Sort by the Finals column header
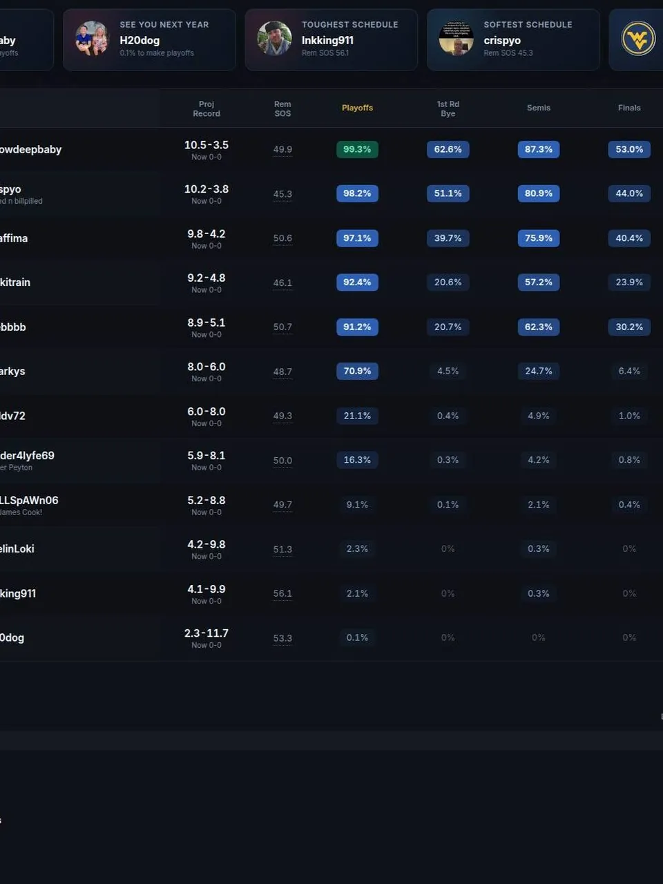The height and width of the screenshot is (884, 663). [x=629, y=108]
